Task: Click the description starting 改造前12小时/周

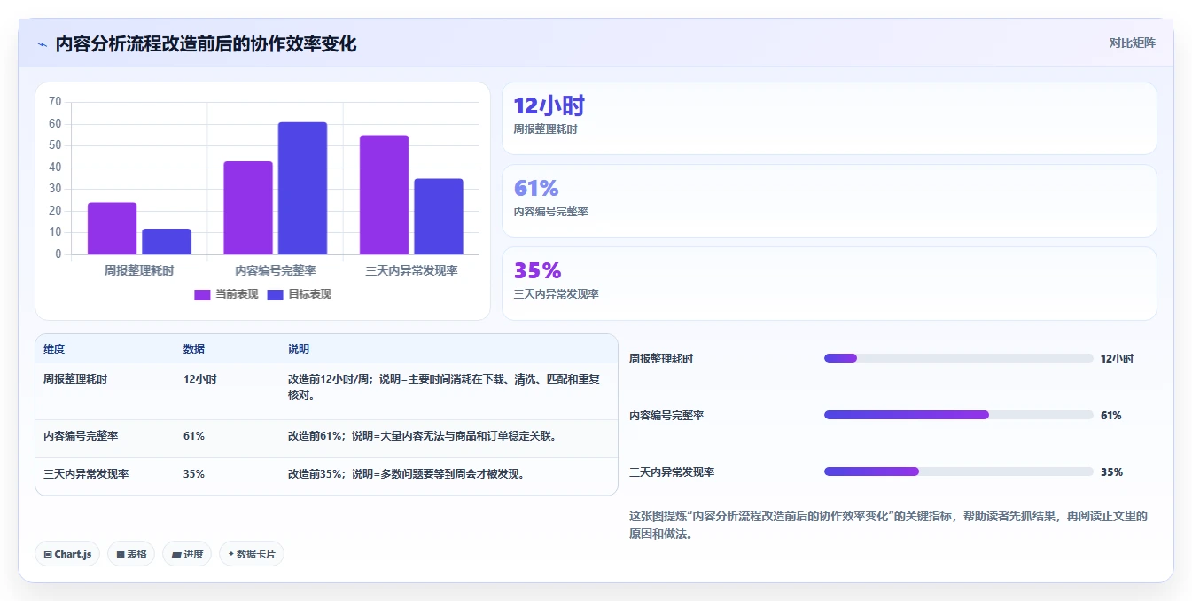Action: (444, 386)
